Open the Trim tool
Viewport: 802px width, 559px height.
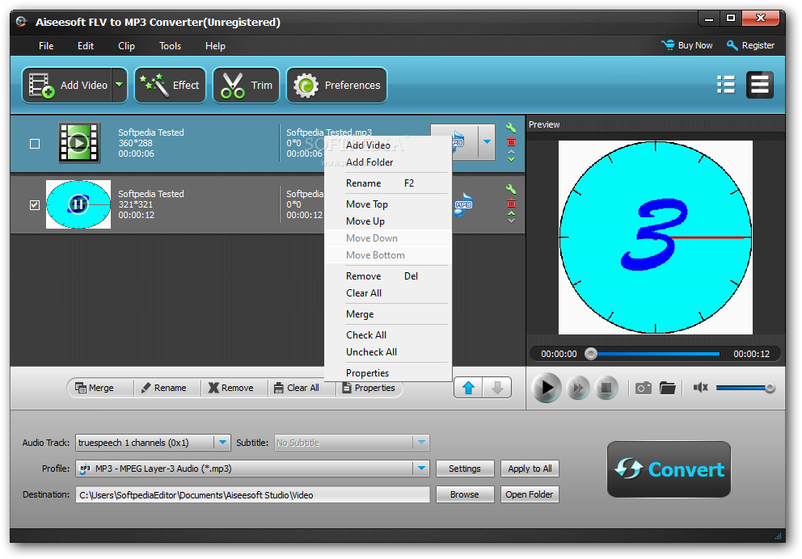(x=246, y=86)
